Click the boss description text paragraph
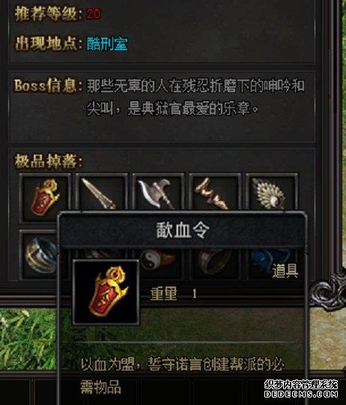The image size is (346, 405). pyautogui.click(x=195, y=97)
